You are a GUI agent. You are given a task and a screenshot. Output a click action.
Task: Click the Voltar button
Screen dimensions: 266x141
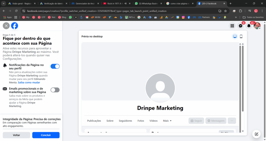16,135
